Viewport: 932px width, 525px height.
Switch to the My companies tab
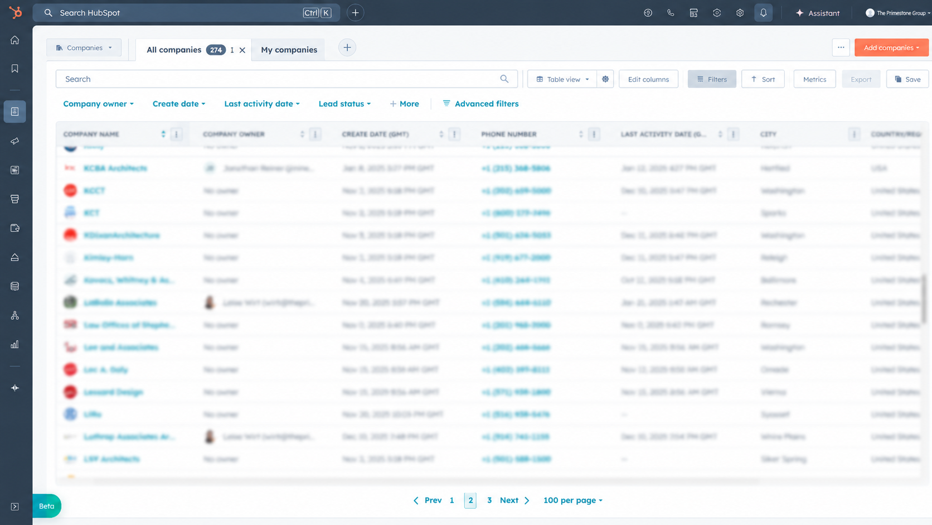[x=289, y=50]
